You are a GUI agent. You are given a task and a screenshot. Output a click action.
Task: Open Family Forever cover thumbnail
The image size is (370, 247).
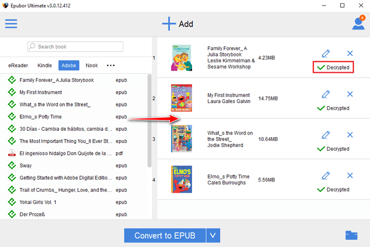pos(181,58)
